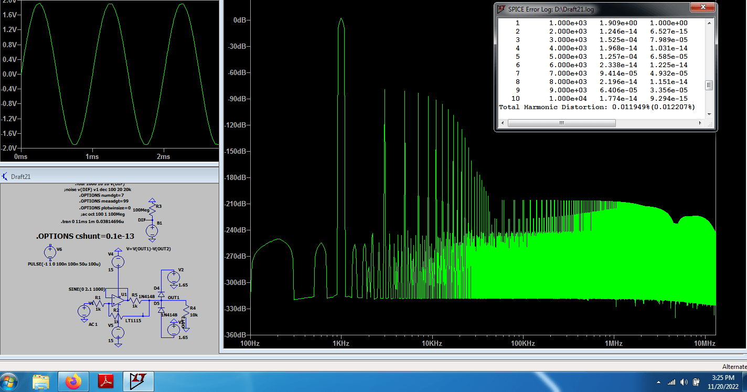Image resolution: width=747 pixels, height=392 pixels.
Task: Click the LTspice icon in the SPICE Error Log title bar
Action: 501,9
